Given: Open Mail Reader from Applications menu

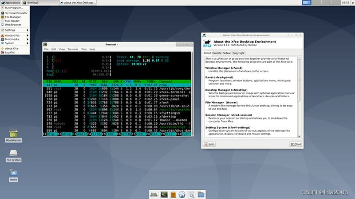Looking at the screenshot, I should pyautogui.click(x=15, y=21).
